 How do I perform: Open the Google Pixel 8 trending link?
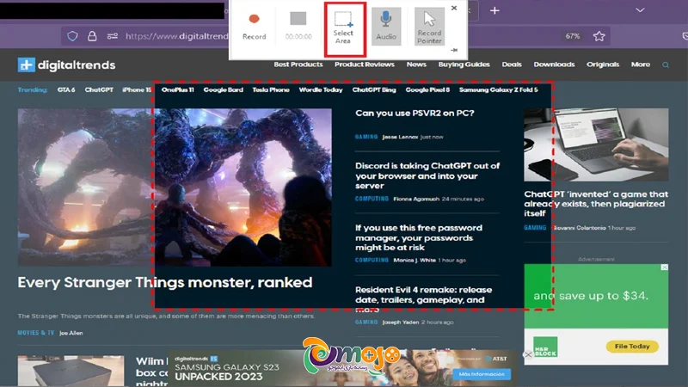[427, 90]
